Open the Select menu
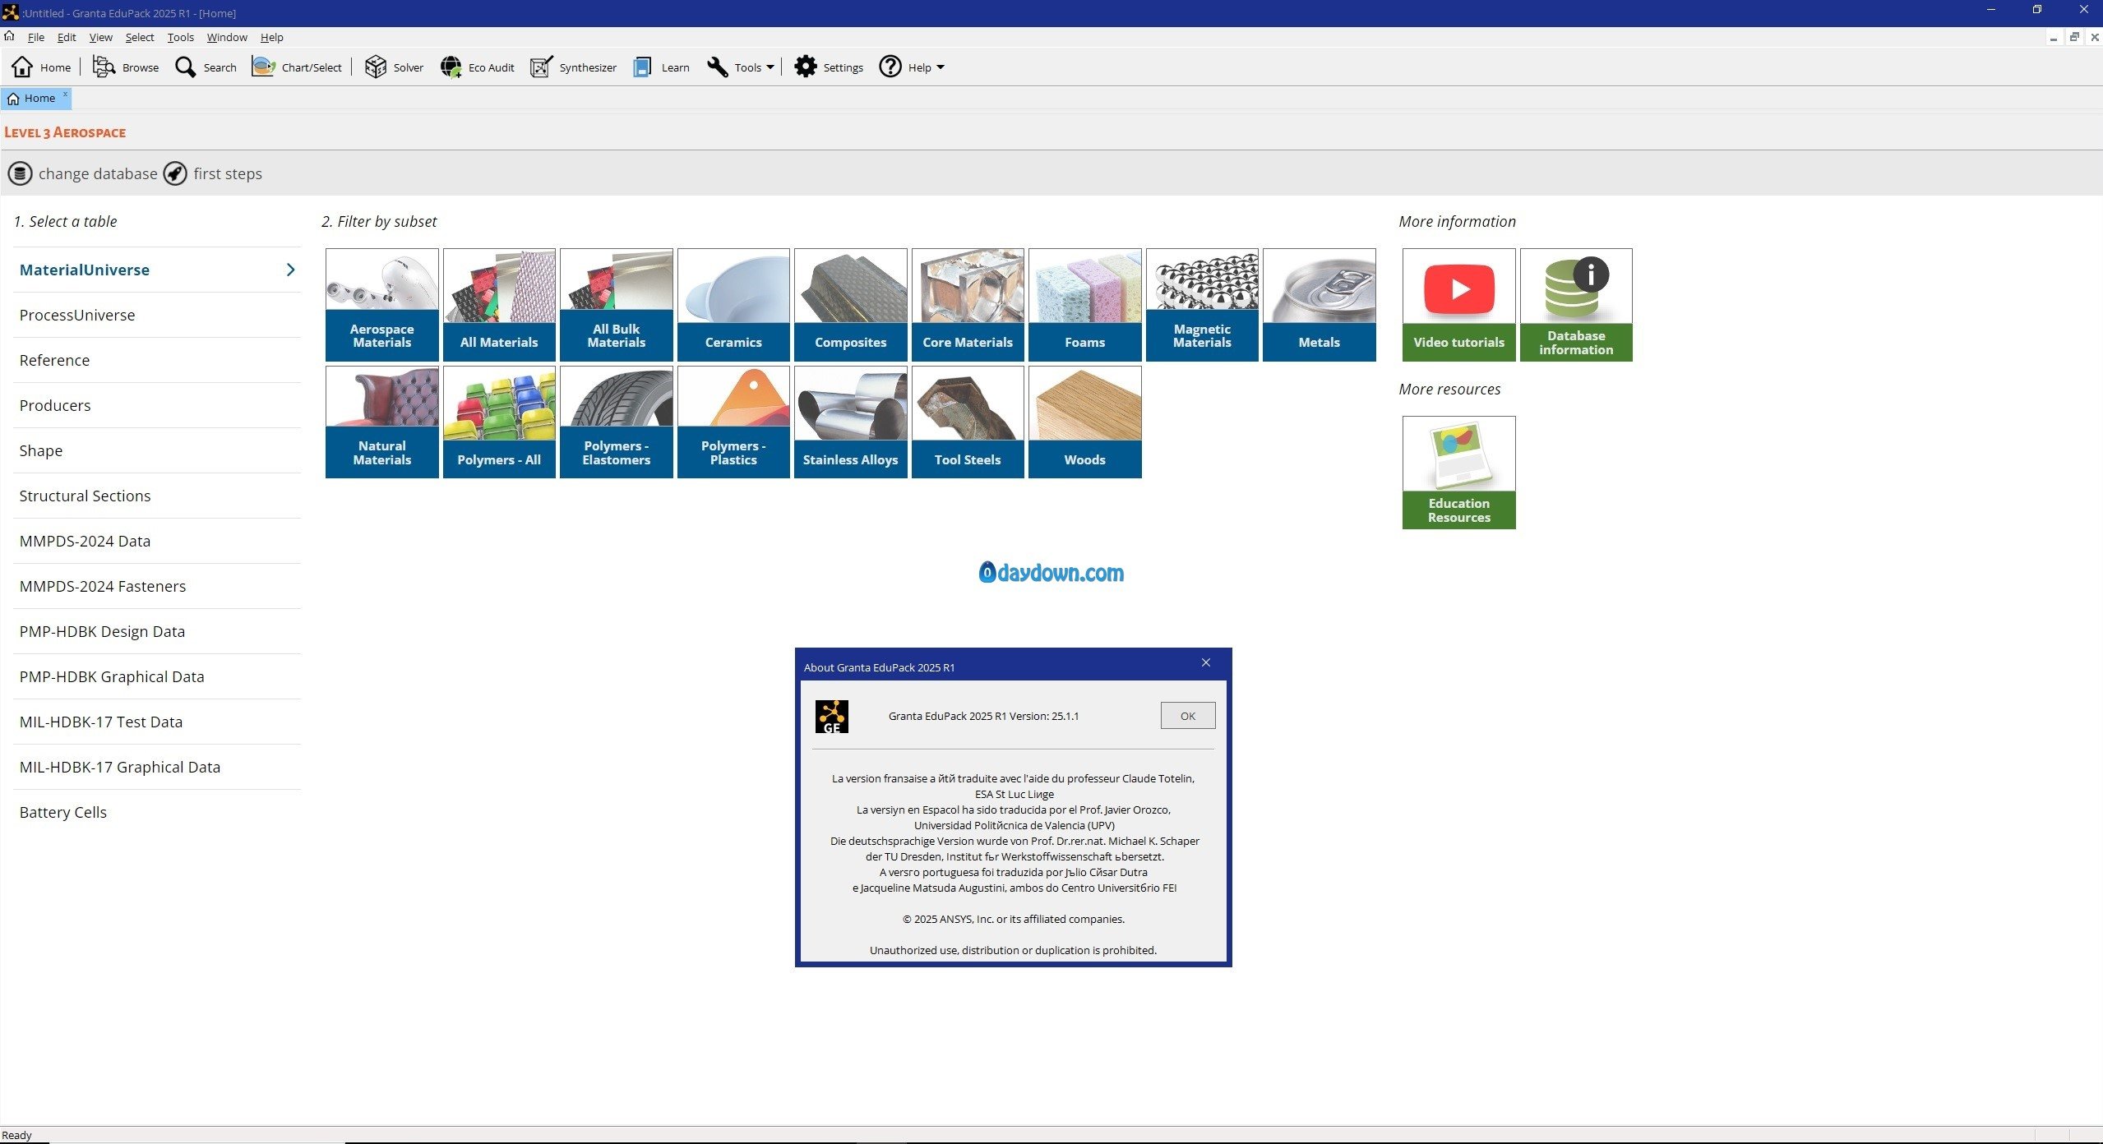2103x1144 pixels. tap(140, 37)
